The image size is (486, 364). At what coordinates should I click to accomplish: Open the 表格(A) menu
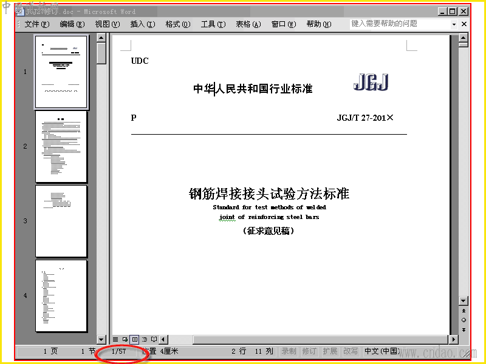248,24
